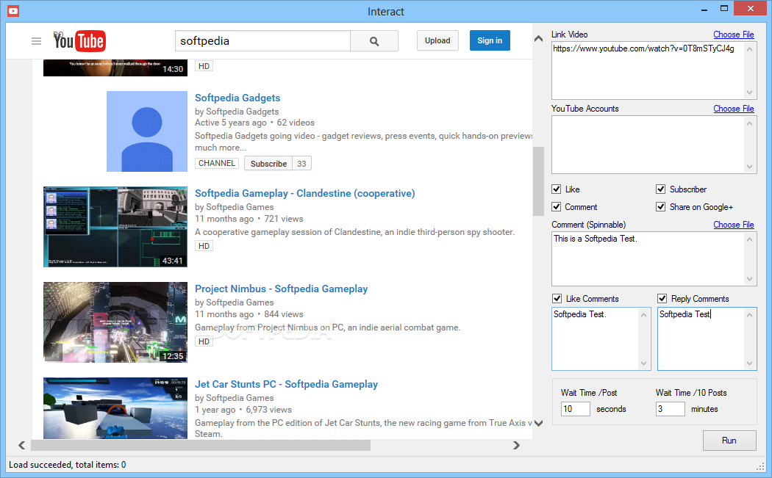772x478 pixels.
Task: Click the HD badge under Project Nimbus
Action: (x=204, y=341)
